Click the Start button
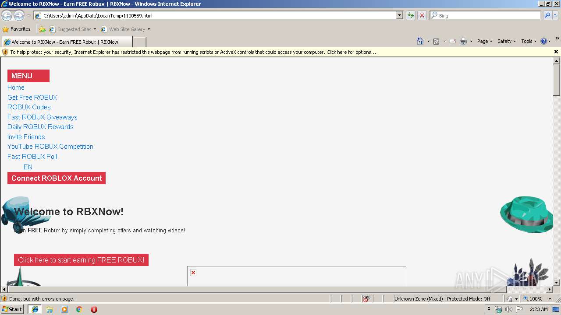561x315 pixels. point(12,309)
